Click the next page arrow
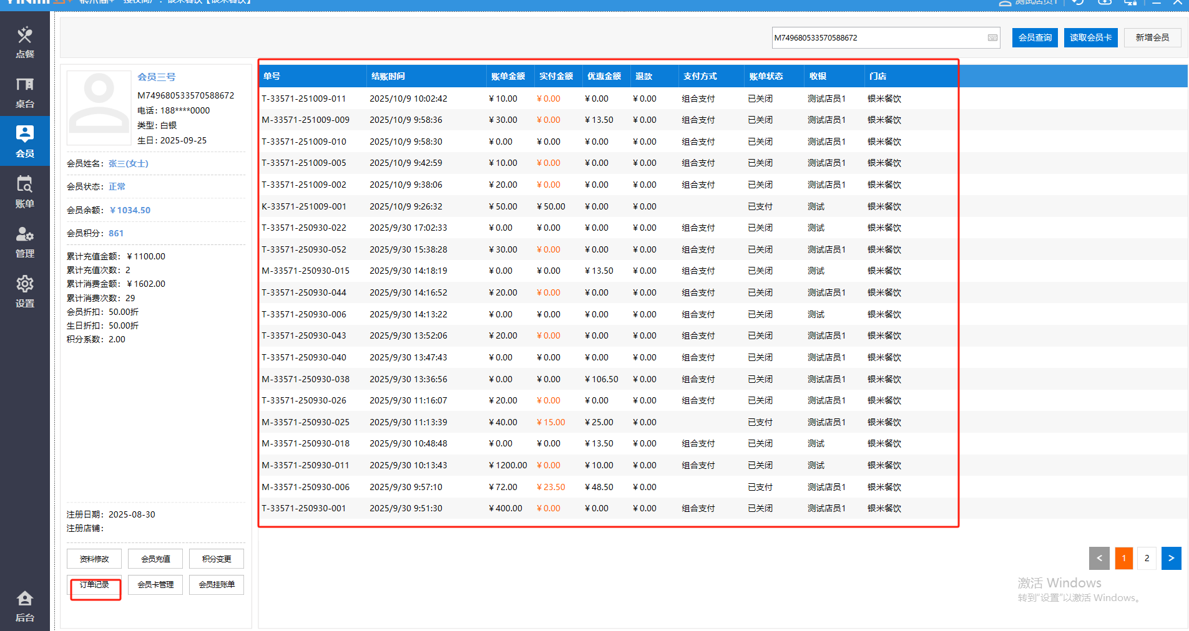Screen dimensions: 1189x631 [1171, 559]
